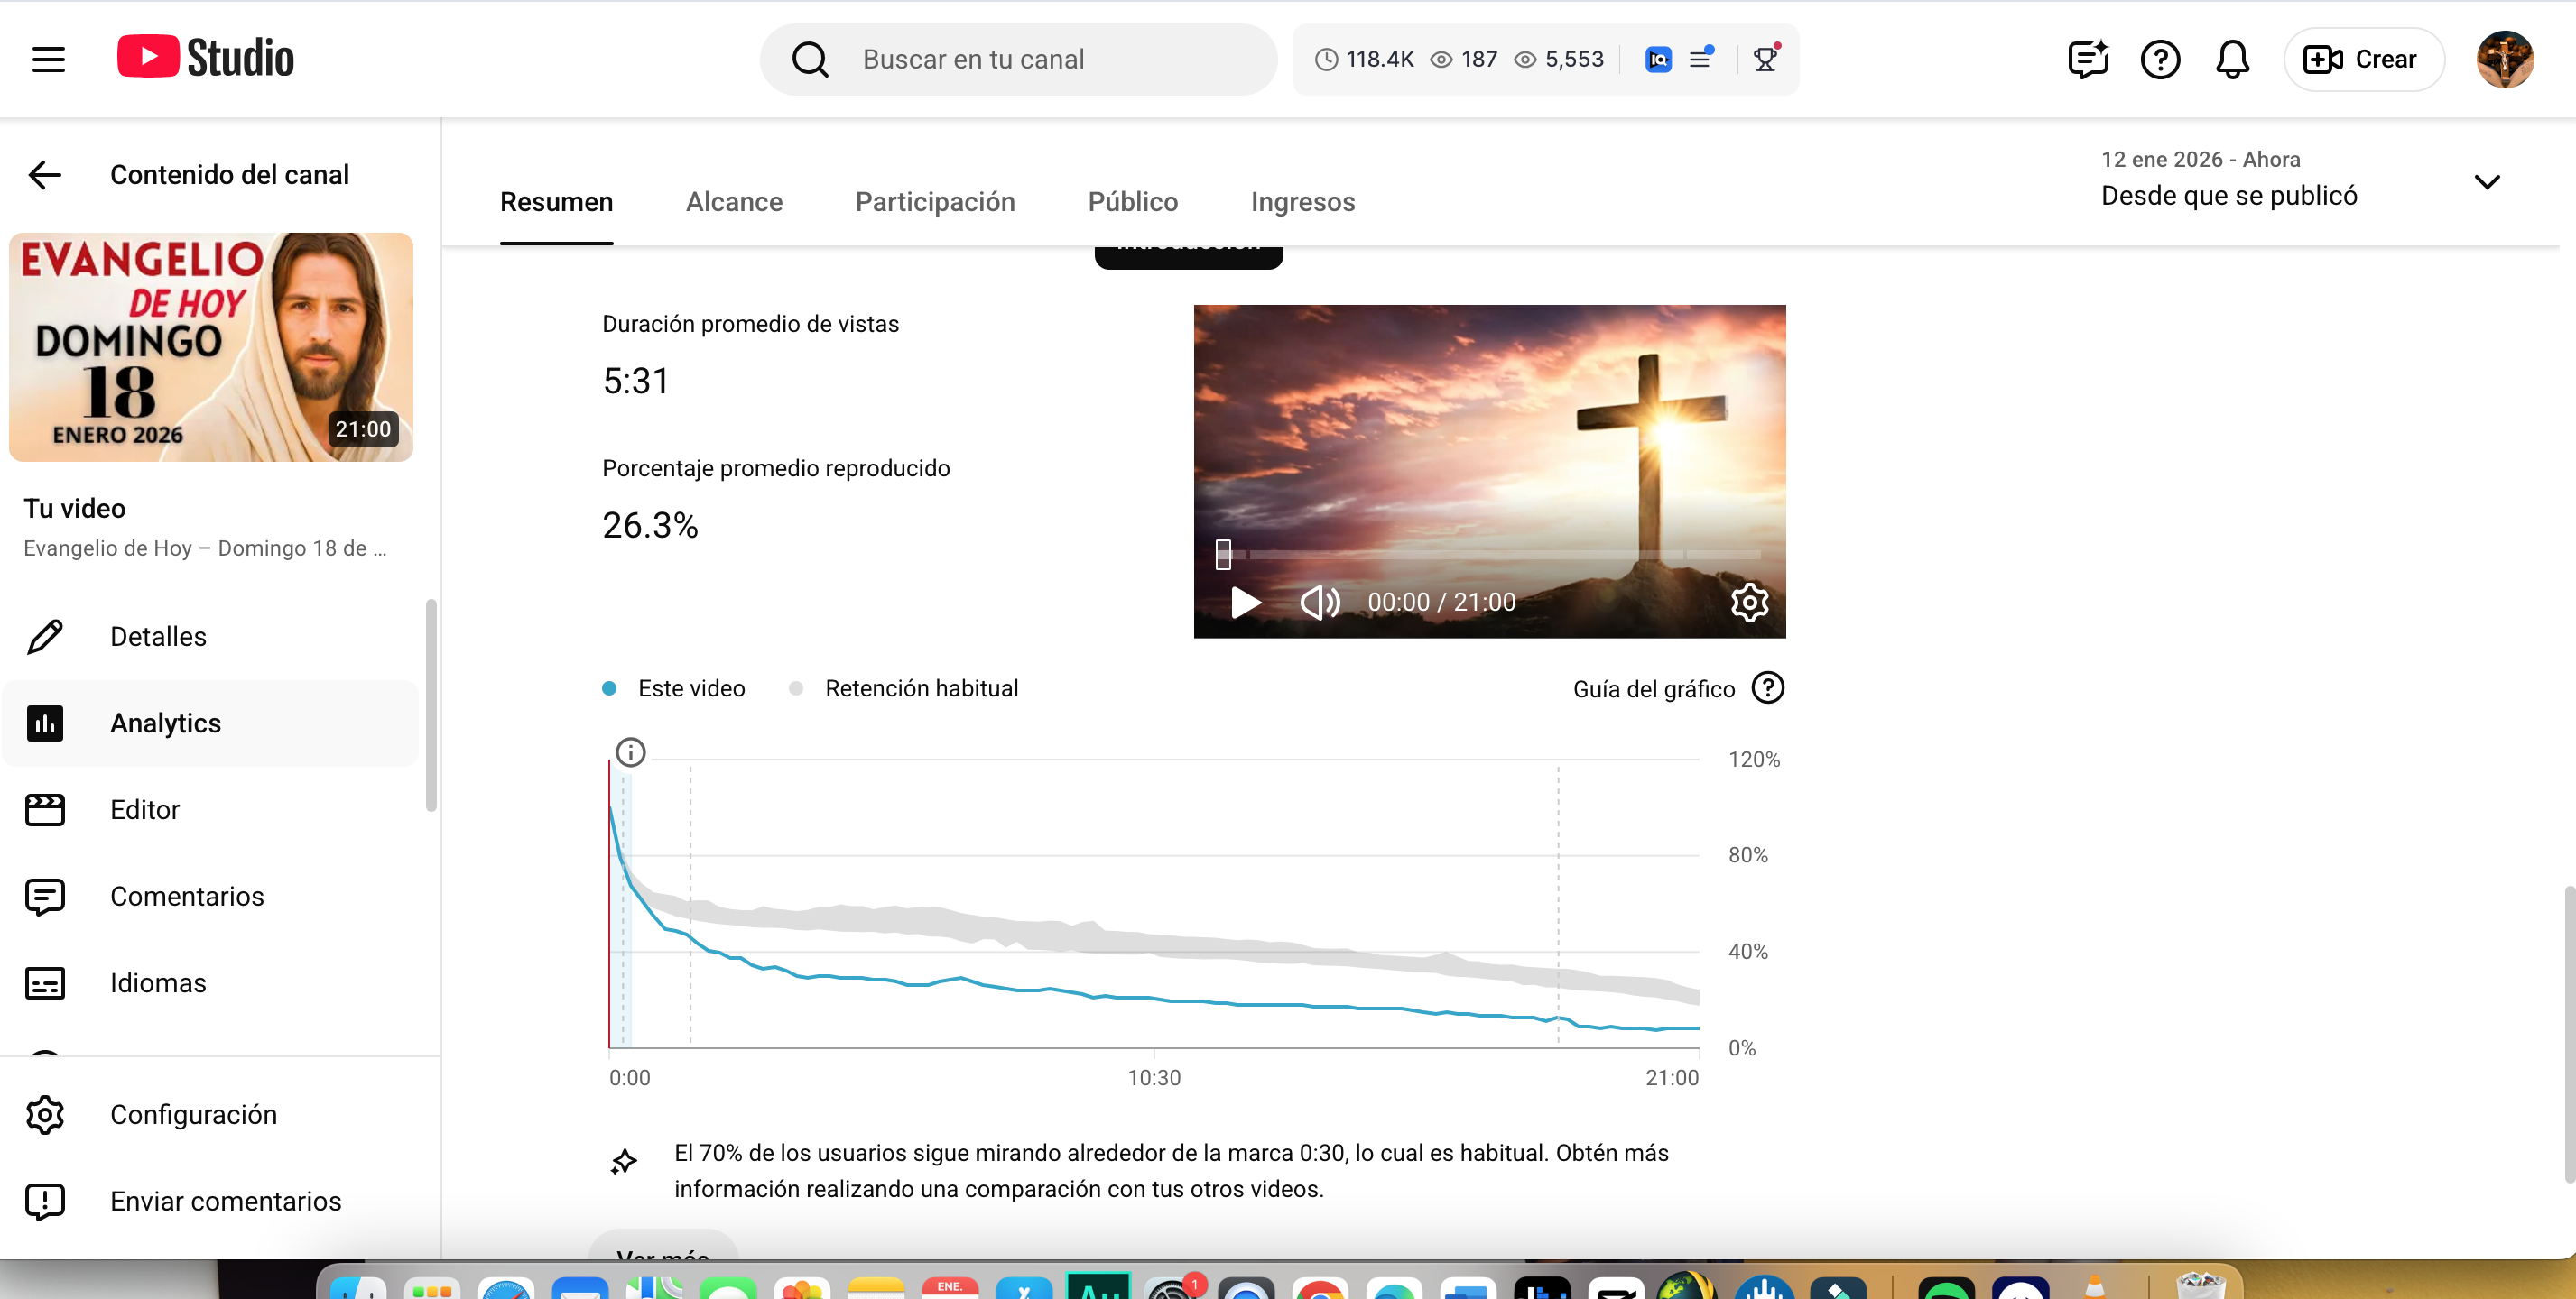Open Comentarios in the sidebar
Image resolution: width=2576 pixels, height=1299 pixels.
pos(187,897)
